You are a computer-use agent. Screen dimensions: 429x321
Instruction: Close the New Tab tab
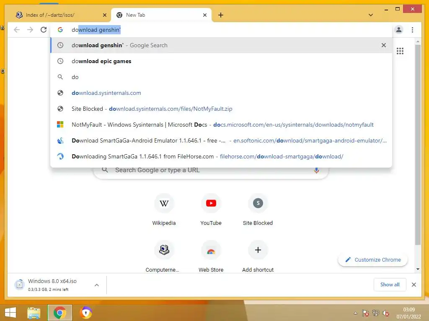204,15
